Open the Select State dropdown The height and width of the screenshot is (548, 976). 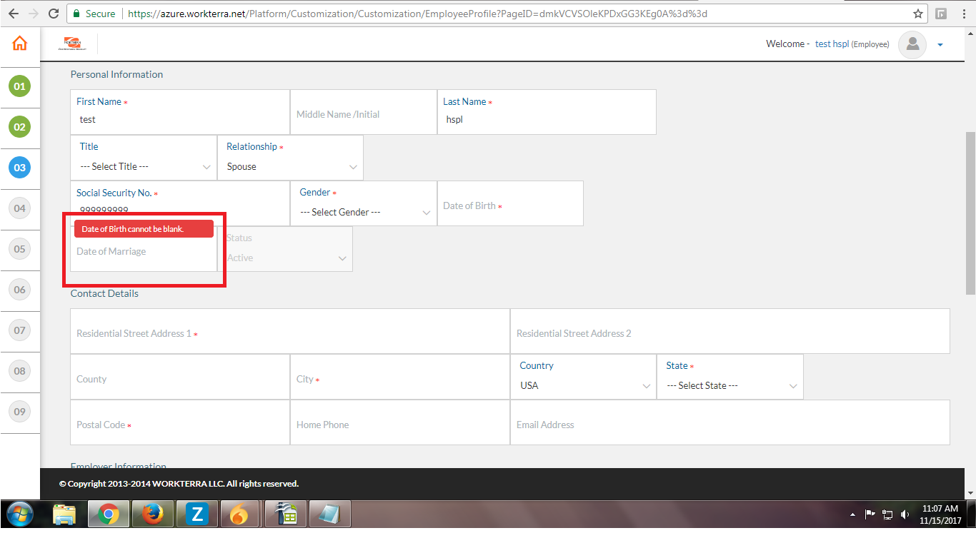[x=730, y=385]
